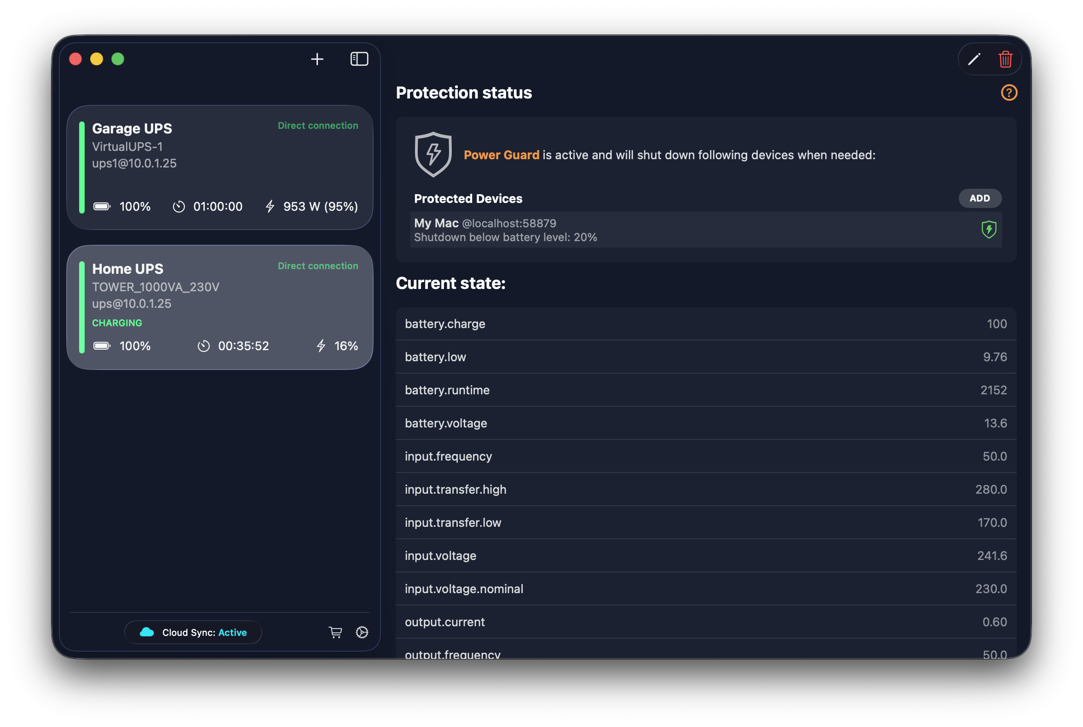Click the 00:35:52 runtime on Home UPS
The width and height of the screenshot is (1083, 727).
243,346
